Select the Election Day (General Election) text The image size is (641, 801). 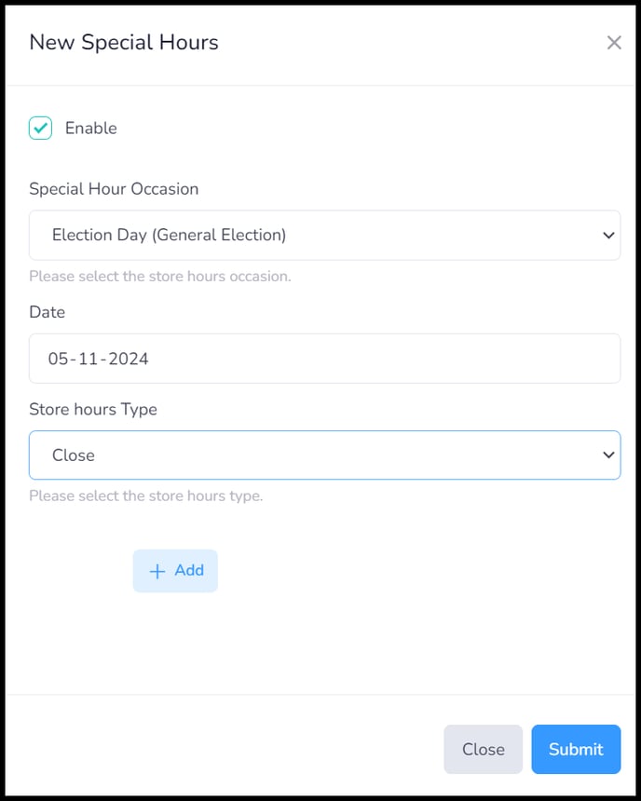pos(169,235)
